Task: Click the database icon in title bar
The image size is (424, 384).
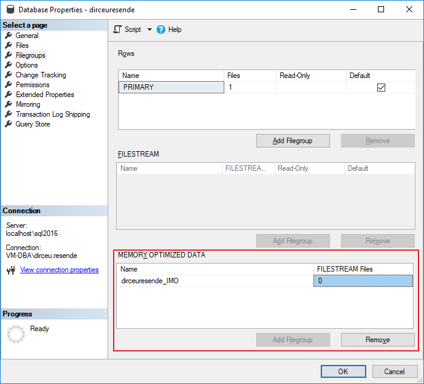Action: 10,9
